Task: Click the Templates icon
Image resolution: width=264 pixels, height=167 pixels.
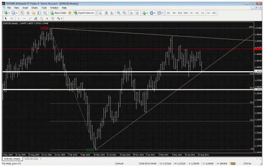Action: (x=159, y=13)
